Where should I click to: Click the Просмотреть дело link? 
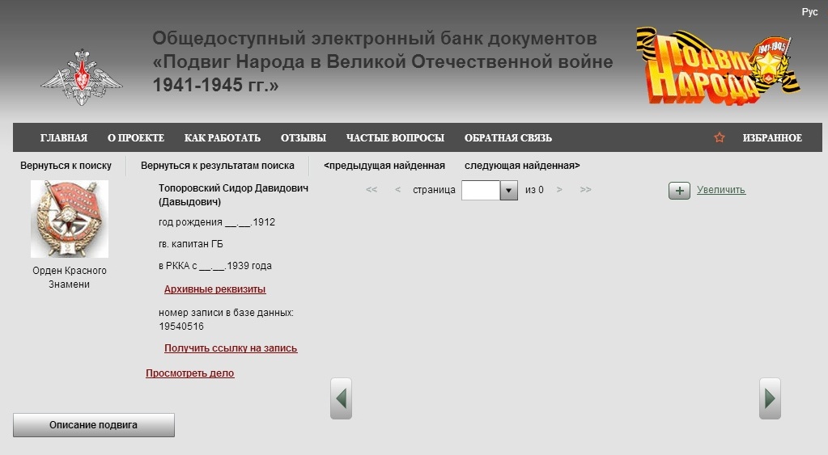pyautogui.click(x=189, y=373)
